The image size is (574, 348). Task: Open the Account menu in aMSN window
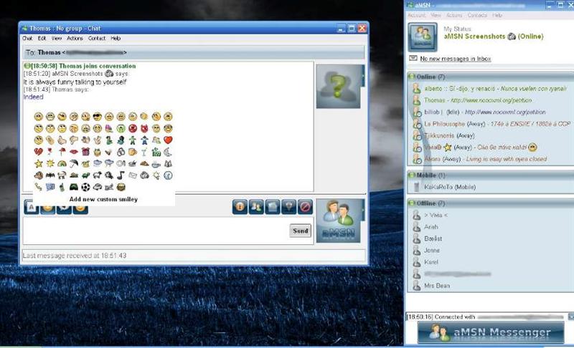click(x=417, y=15)
